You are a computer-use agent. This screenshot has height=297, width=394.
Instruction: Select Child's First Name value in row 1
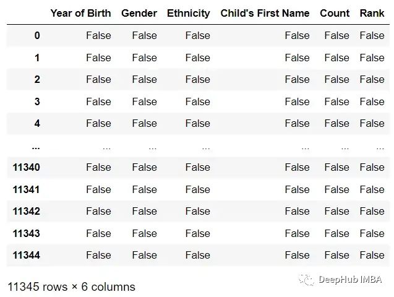297,58
